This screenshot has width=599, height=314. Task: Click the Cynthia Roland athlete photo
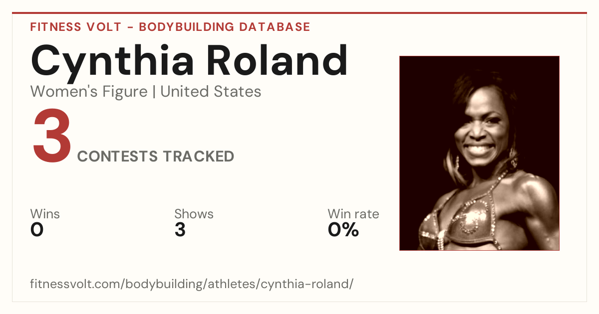(x=479, y=153)
